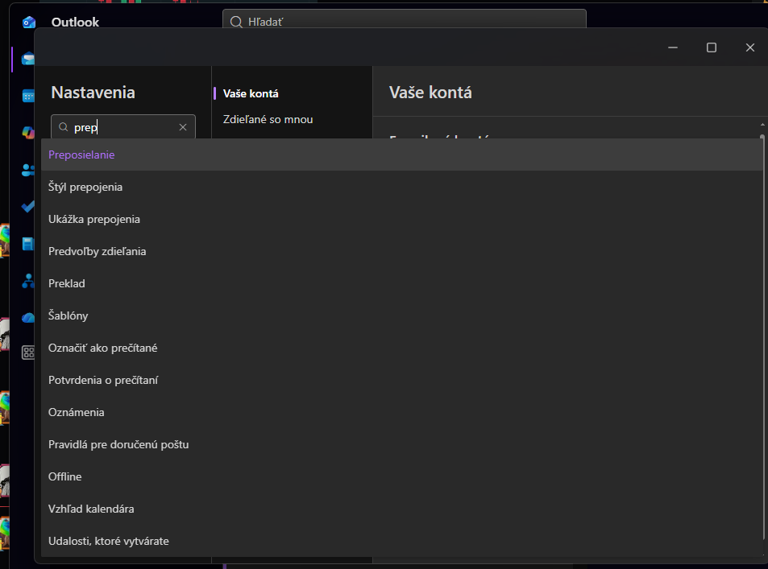The width and height of the screenshot is (768, 569).
Task: Clear the settings search with X icon
Action: (183, 127)
